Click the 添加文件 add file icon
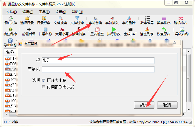Image resolution: width=195 pixels, height=127 pixels. pos(11,19)
